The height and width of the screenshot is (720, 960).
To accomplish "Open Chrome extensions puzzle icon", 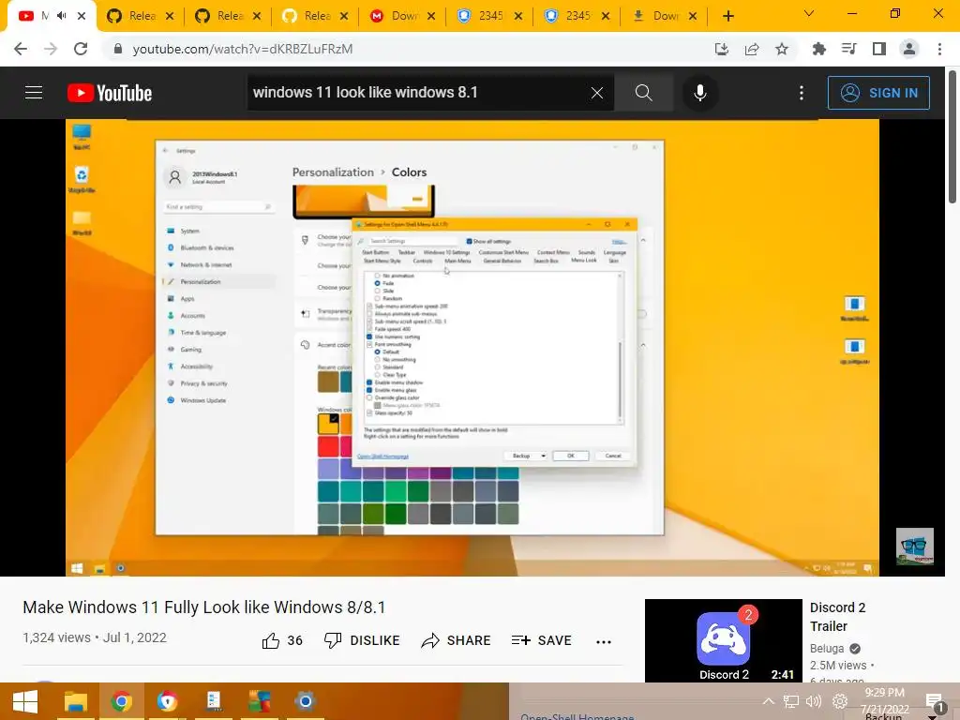I will click(818, 49).
